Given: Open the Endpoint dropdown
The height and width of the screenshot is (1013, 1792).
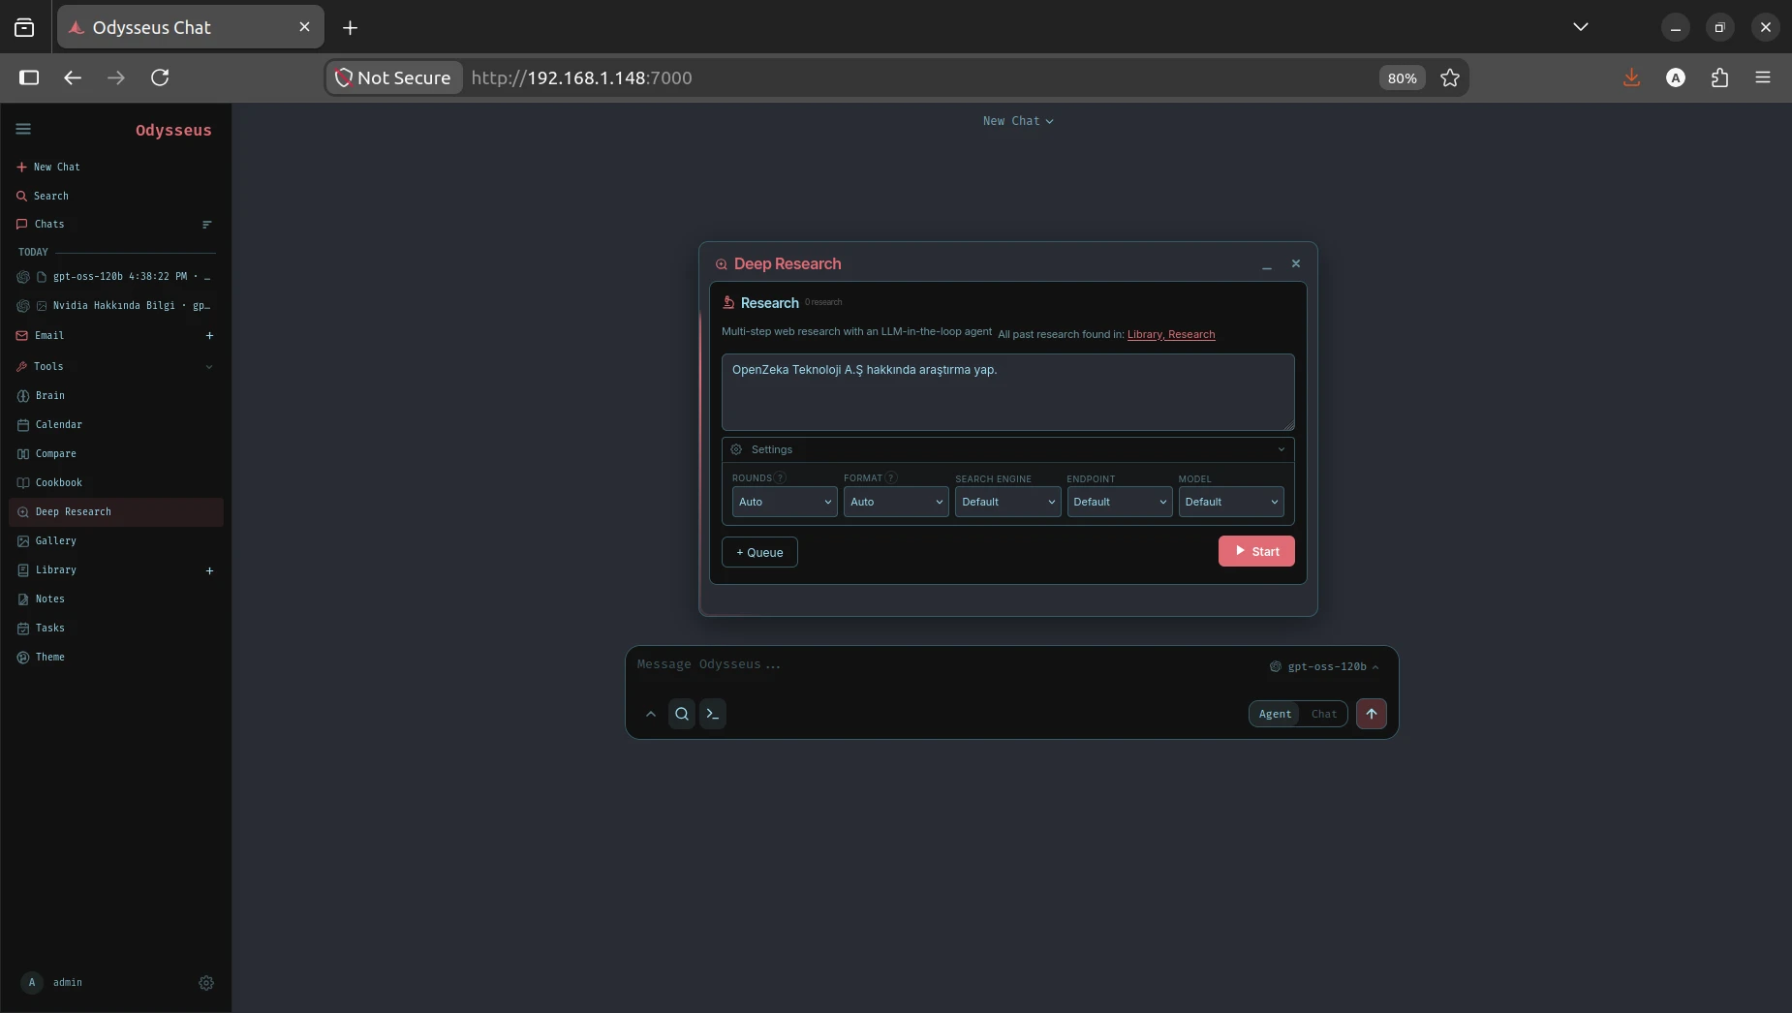Looking at the screenshot, I should click(1120, 502).
